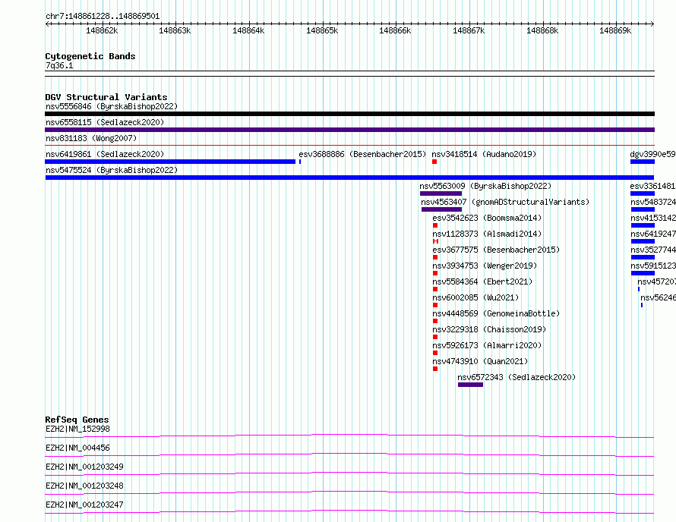
Task: Click the red marker under nsv4743910
Action: 435,369
